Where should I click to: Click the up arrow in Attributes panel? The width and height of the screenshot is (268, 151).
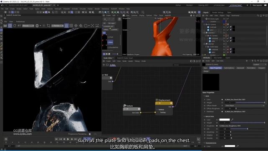pyautogui.click(x=253, y=61)
